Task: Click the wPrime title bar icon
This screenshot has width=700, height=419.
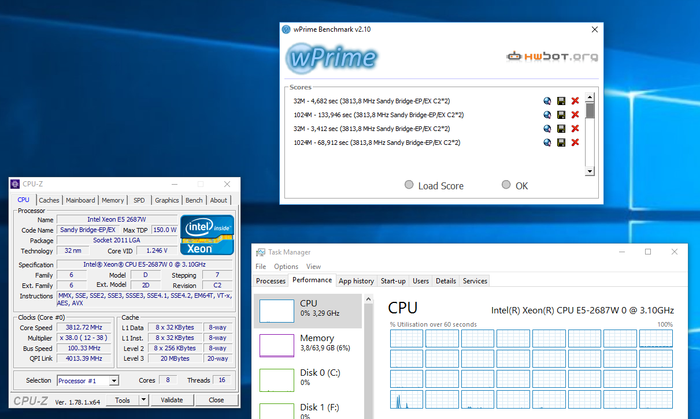Action: click(286, 29)
